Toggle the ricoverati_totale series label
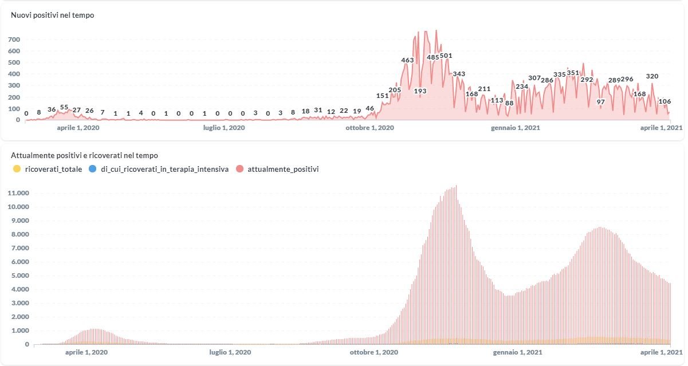Screen dimensions: 688x366 53,169
